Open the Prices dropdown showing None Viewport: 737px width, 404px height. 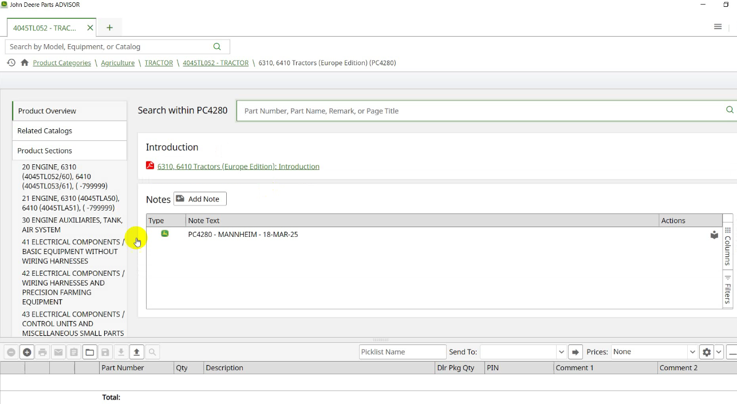coord(654,352)
